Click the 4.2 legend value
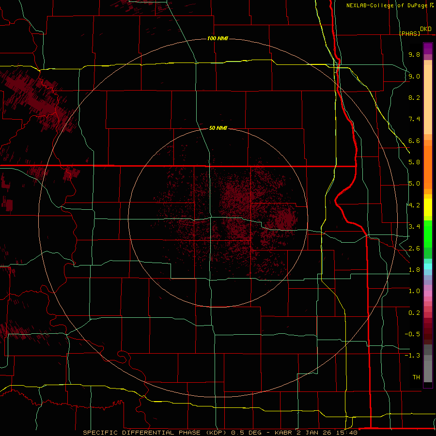Image resolution: width=436 pixels, height=436 pixels. tap(414, 205)
